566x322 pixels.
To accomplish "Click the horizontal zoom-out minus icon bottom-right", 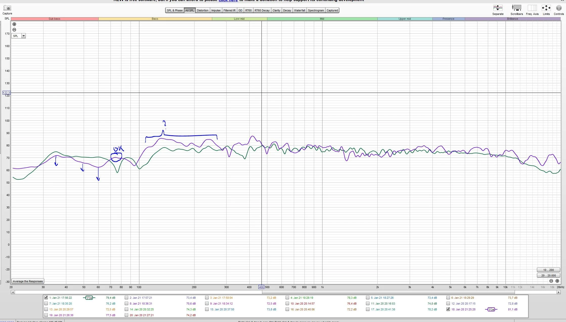I will tap(551, 281).
